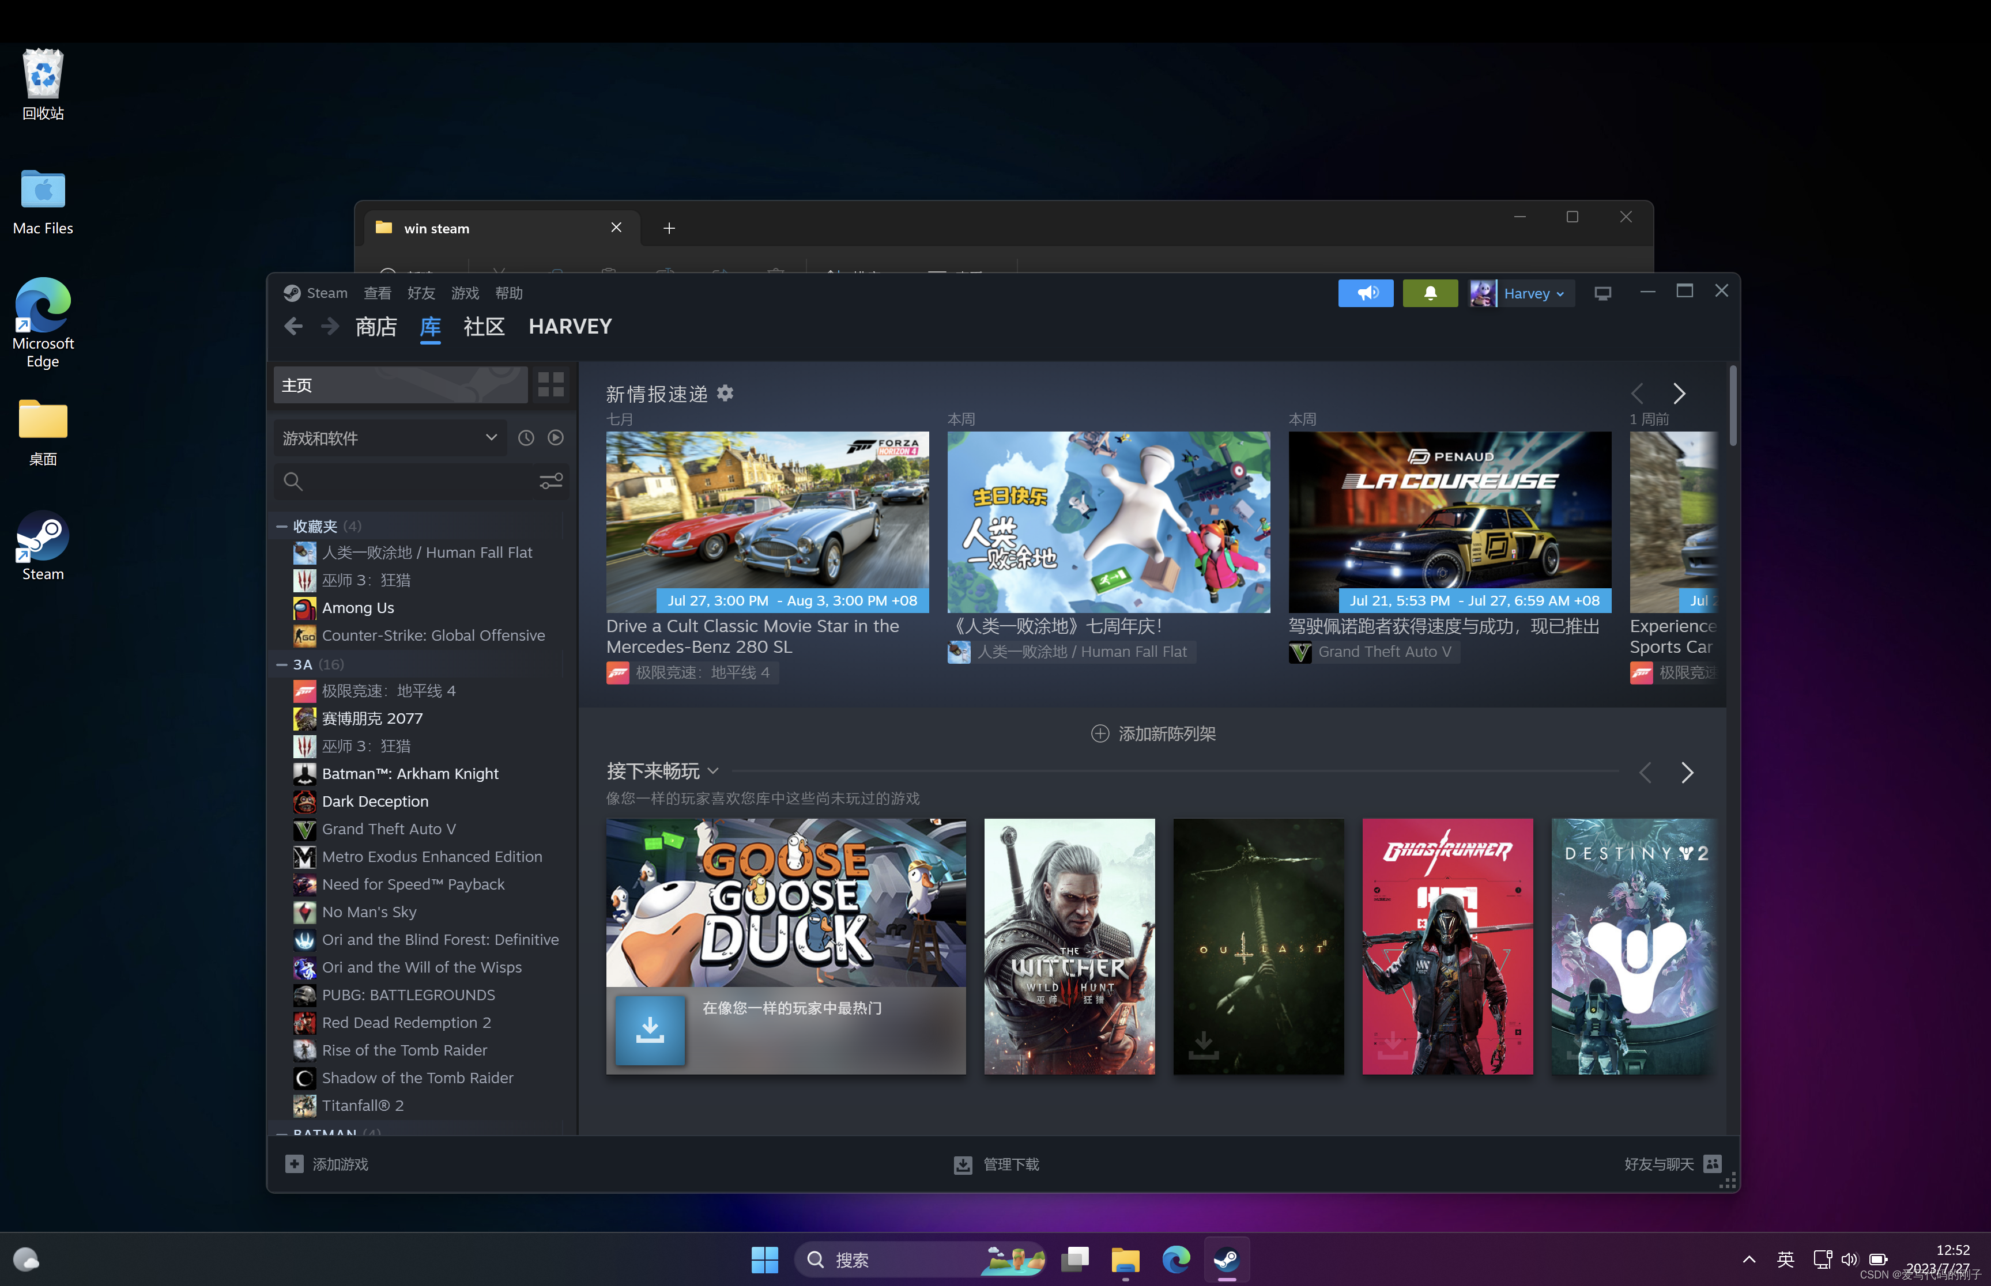Switch to the 库 library tab

coord(430,327)
